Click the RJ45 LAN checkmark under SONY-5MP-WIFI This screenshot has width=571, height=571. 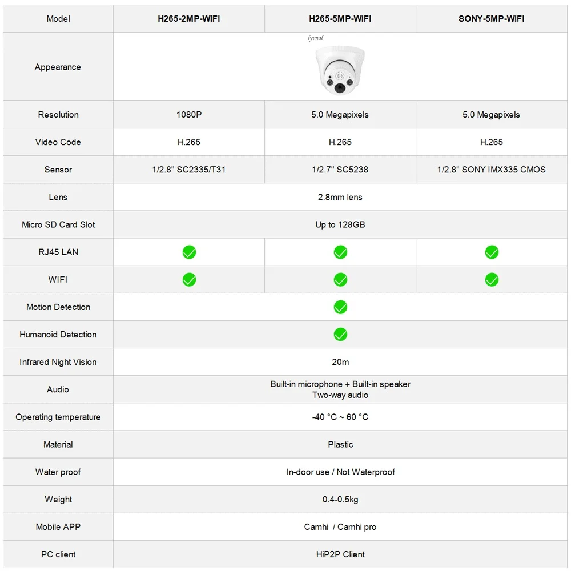[492, 252]
